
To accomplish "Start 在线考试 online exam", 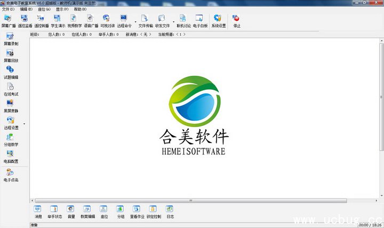I will [x=11, y=90].
